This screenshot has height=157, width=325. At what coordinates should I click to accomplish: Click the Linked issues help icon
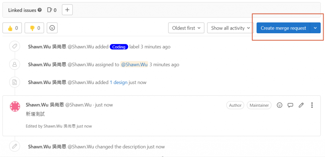tap(40, 10)
